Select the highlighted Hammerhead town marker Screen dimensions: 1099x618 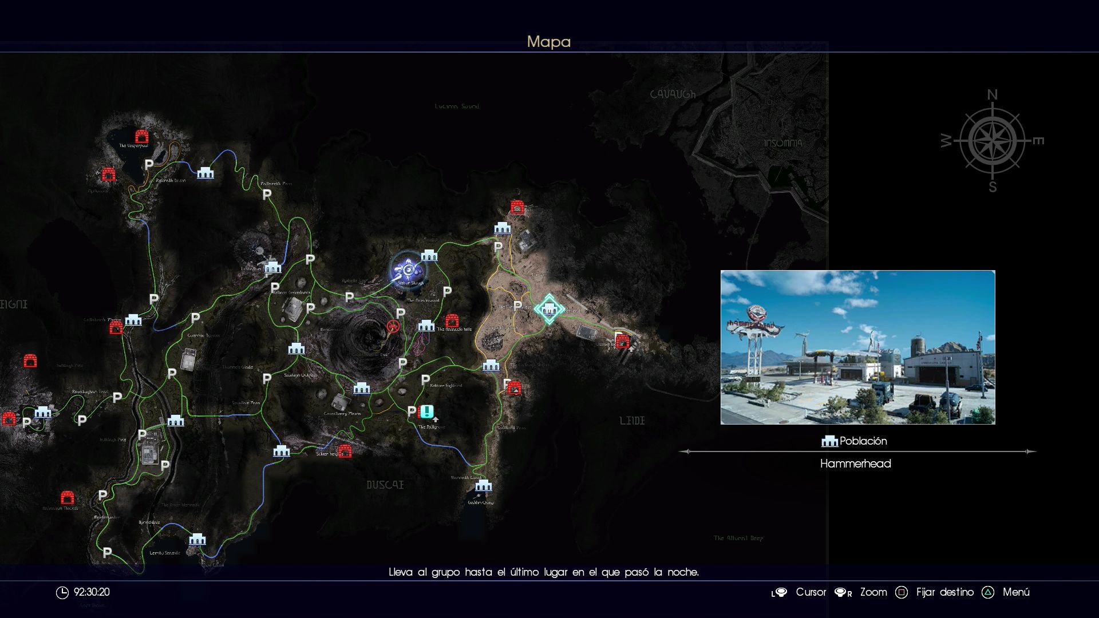pyautogui.click(x=549, y=310)
